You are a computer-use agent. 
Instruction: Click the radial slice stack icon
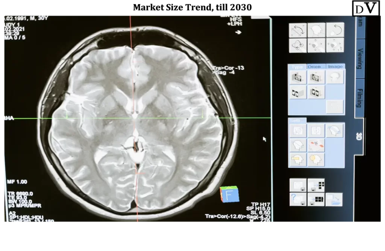[298, 92]
